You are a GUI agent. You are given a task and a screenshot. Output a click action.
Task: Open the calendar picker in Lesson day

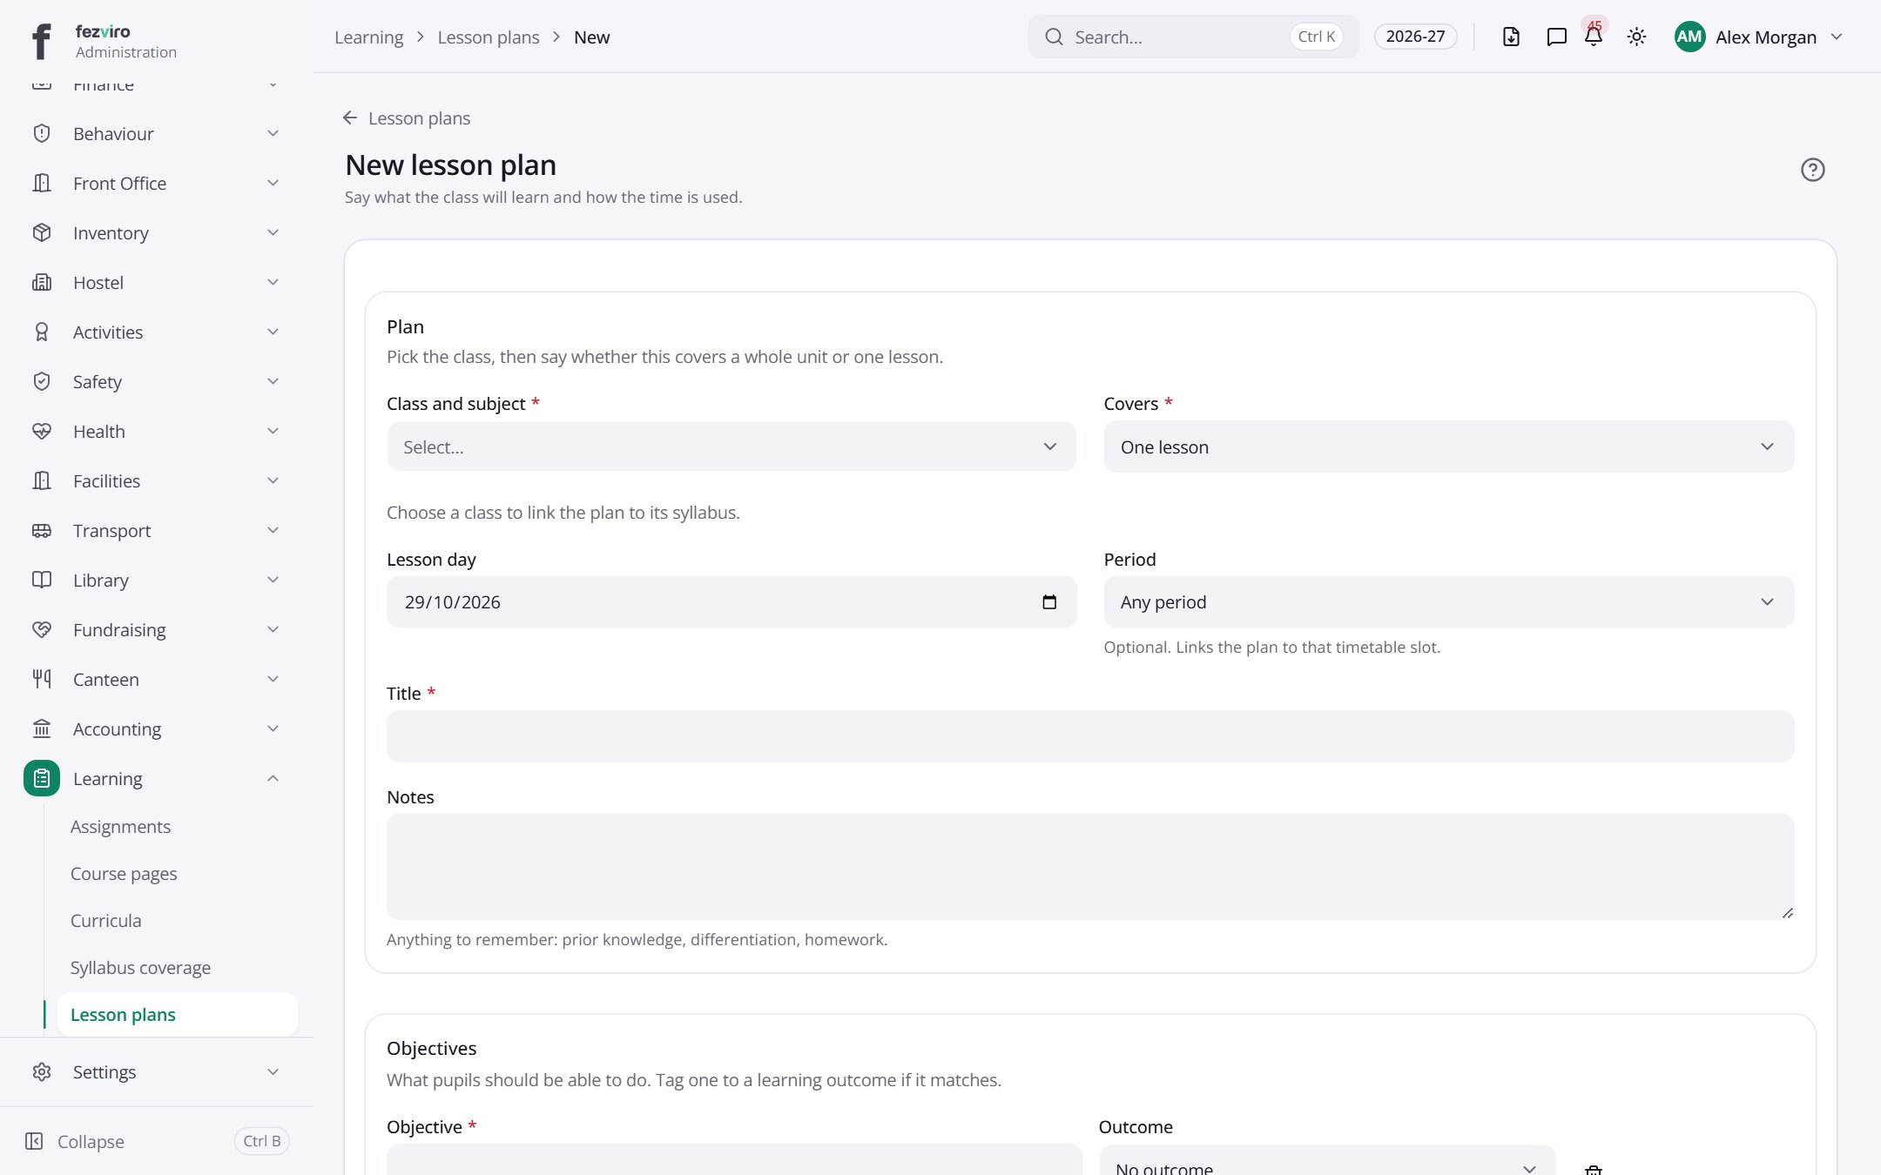[x=1049, y=602]
